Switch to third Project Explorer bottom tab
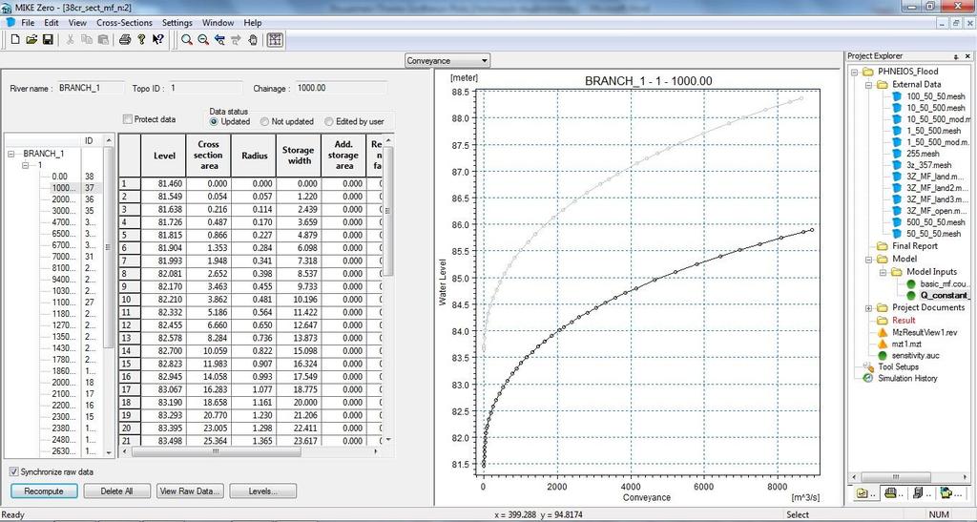Image resolution: width=977 pixels, height=522 pixels. [920, 493]
